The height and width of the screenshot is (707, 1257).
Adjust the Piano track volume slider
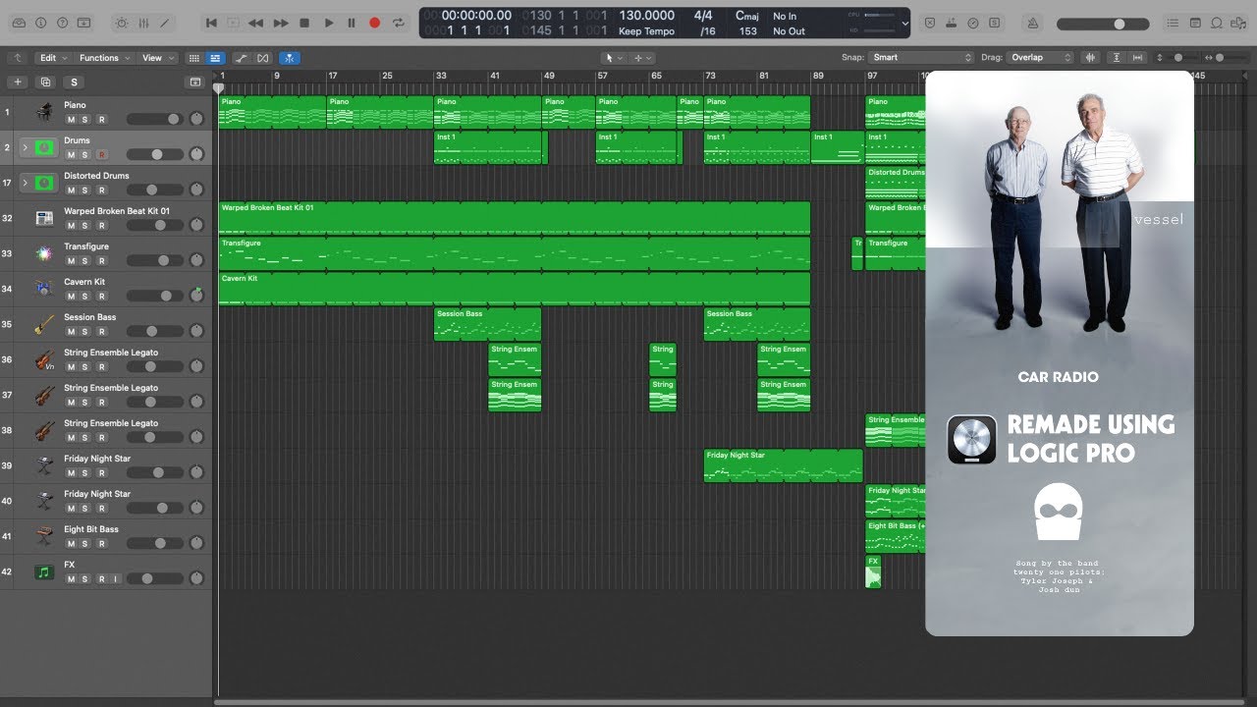155,119
